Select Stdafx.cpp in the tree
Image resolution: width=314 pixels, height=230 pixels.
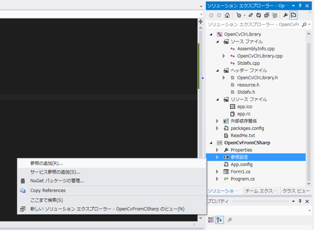point(248,63)
